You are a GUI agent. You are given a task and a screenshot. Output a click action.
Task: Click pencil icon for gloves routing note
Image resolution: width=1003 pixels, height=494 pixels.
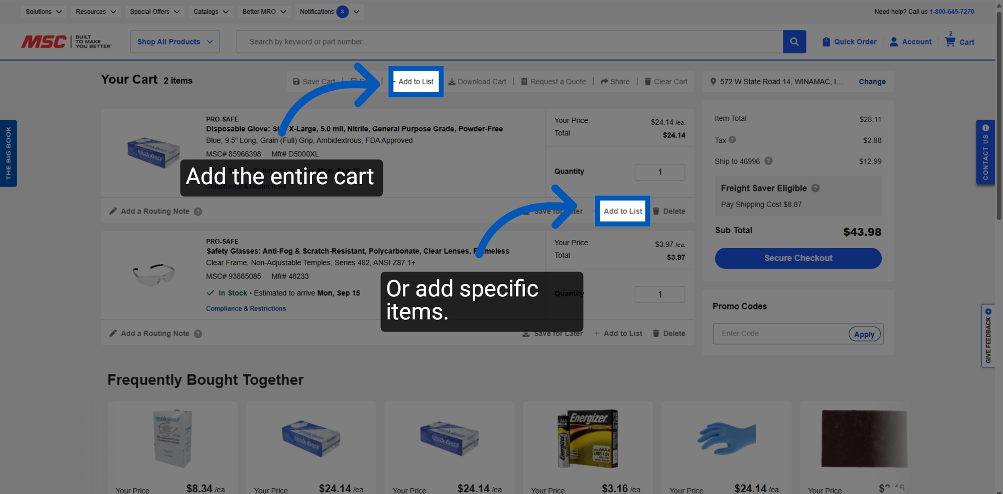click(x=113, y=211)
